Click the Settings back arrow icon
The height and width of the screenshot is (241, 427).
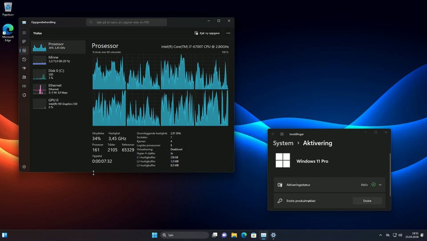click(x=273, y=134)
